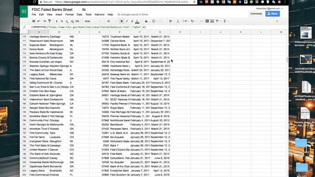Toggle strikethrough formatting

point(132,21)
